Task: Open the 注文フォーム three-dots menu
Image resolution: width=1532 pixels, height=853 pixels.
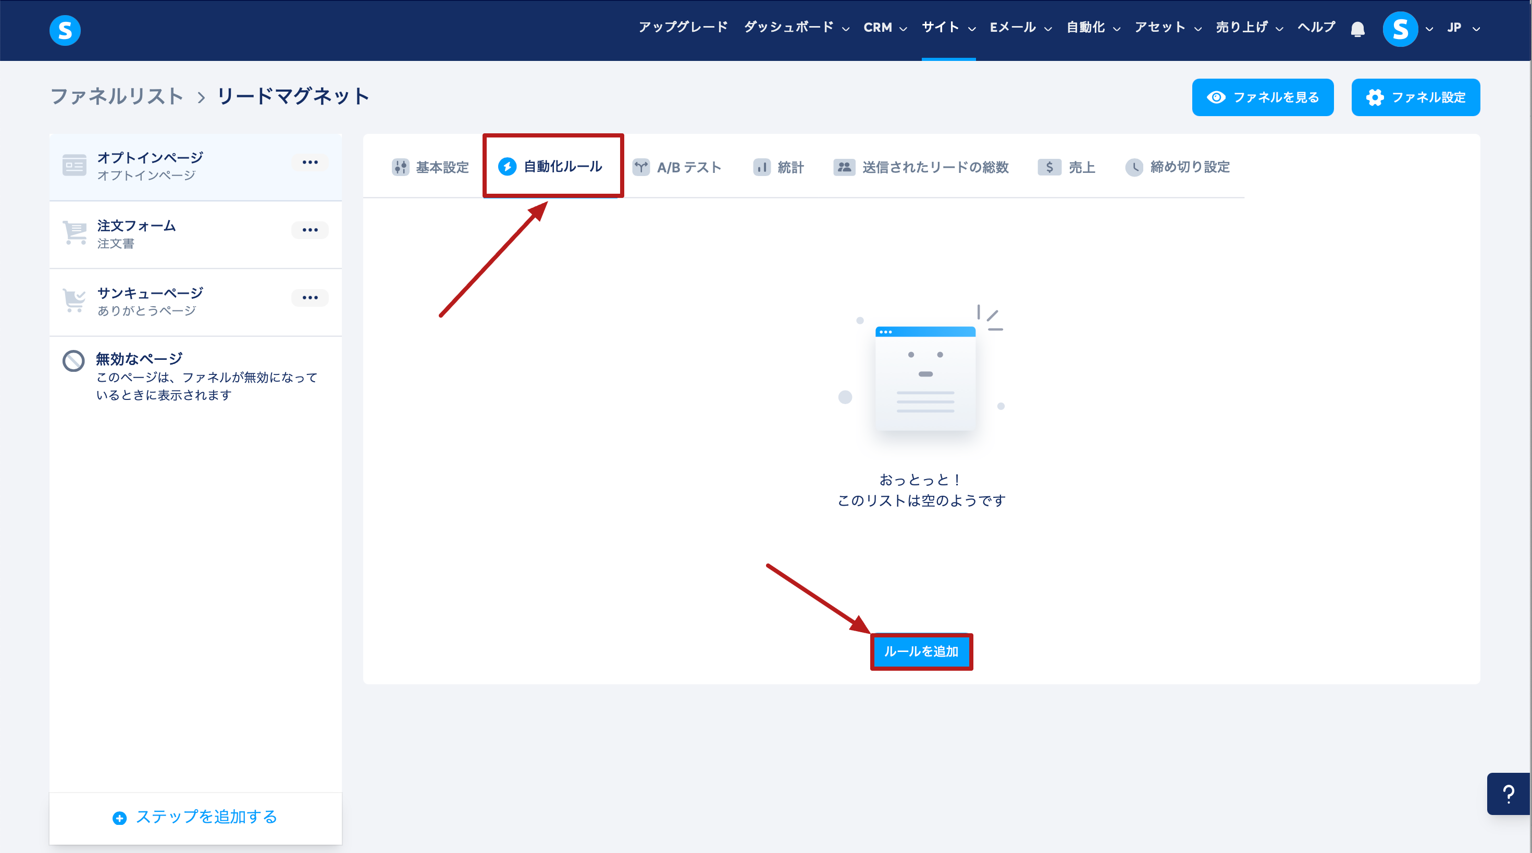Action: click(x=310, y=230)
